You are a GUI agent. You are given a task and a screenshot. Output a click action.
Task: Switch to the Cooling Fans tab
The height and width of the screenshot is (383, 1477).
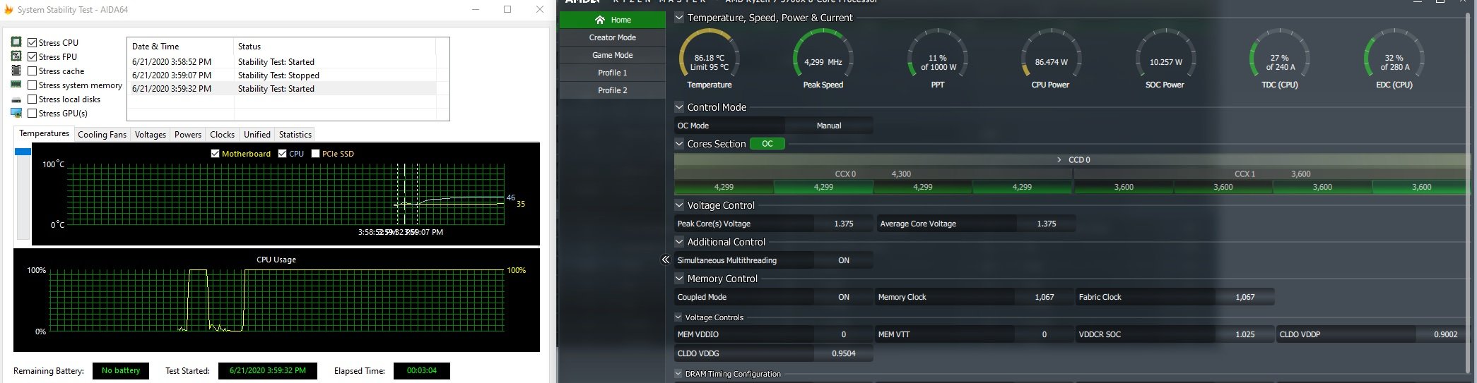(x=102, y=135)
